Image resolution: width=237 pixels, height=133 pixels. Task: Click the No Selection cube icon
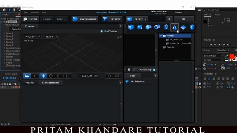[x=127, y=81]
